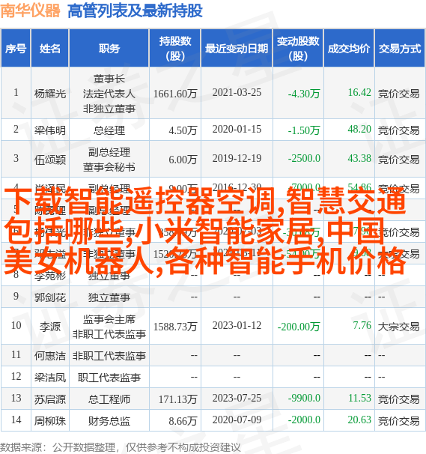Click the 数据来源 footnote text

pos(121,447)
